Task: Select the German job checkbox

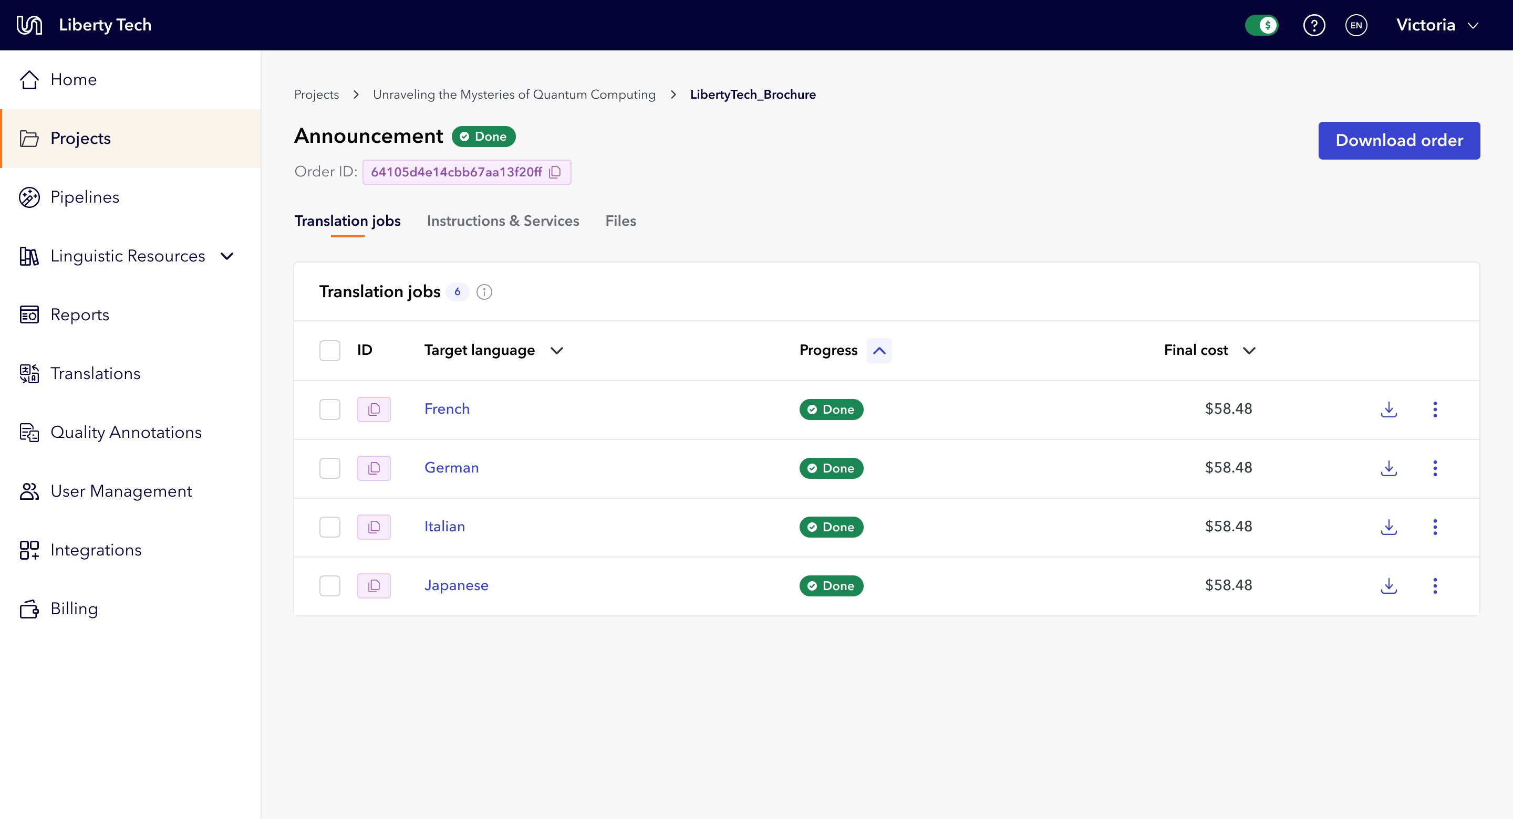Action: point(329,468)
